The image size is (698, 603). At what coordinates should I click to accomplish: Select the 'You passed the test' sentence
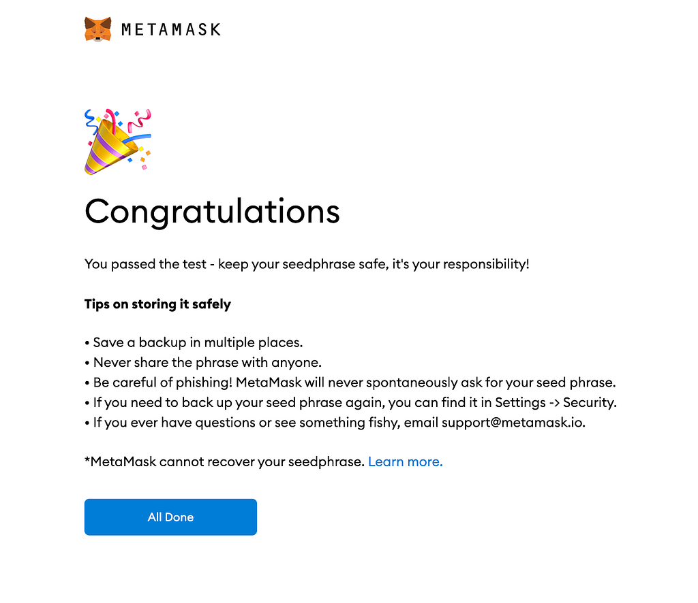[307, 264]
